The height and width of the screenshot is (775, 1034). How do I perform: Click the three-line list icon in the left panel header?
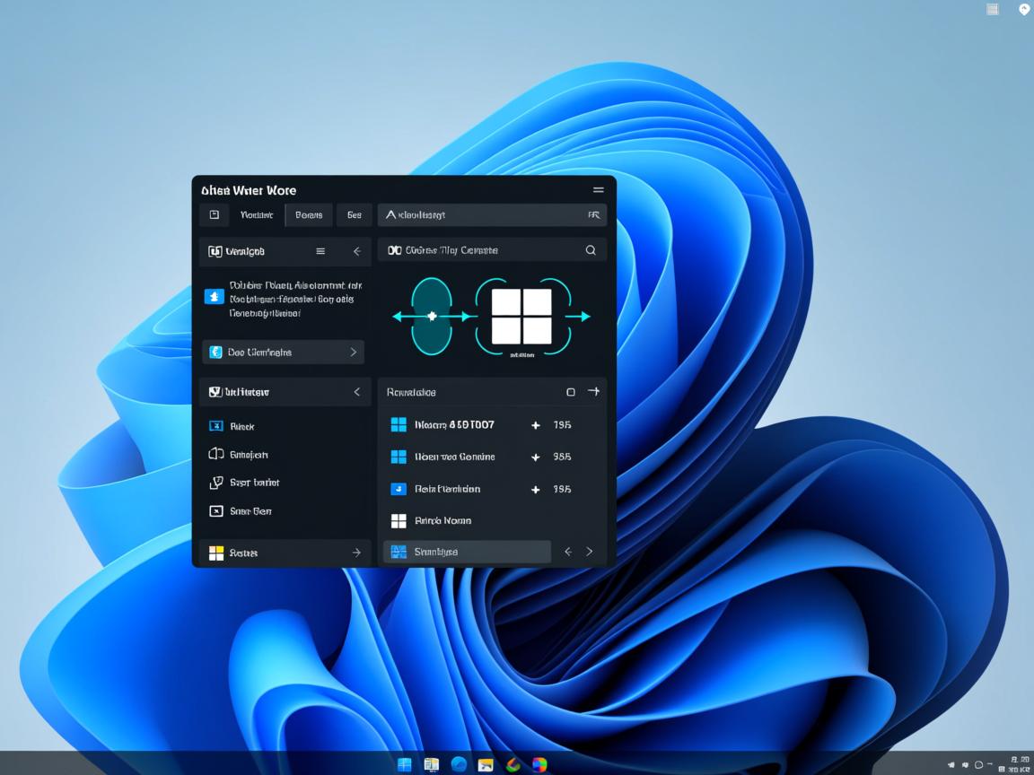point(320,252)
